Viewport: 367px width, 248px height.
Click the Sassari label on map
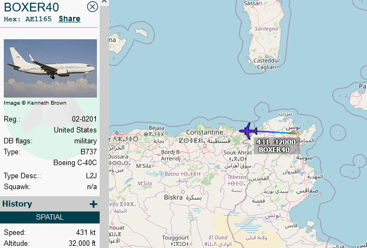point(253,3)
